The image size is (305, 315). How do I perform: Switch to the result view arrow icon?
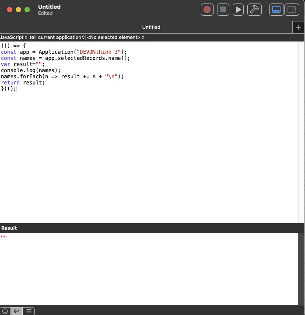pos(17,311)
